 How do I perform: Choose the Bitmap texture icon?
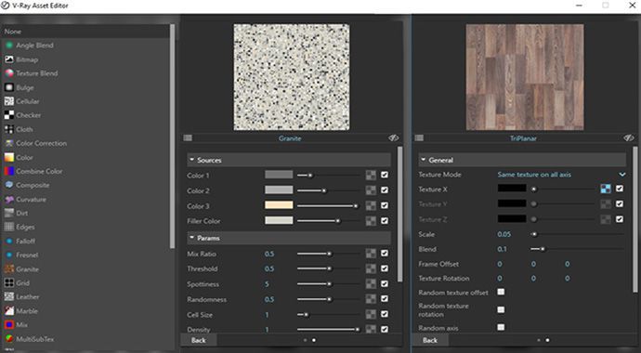[9, 59]
